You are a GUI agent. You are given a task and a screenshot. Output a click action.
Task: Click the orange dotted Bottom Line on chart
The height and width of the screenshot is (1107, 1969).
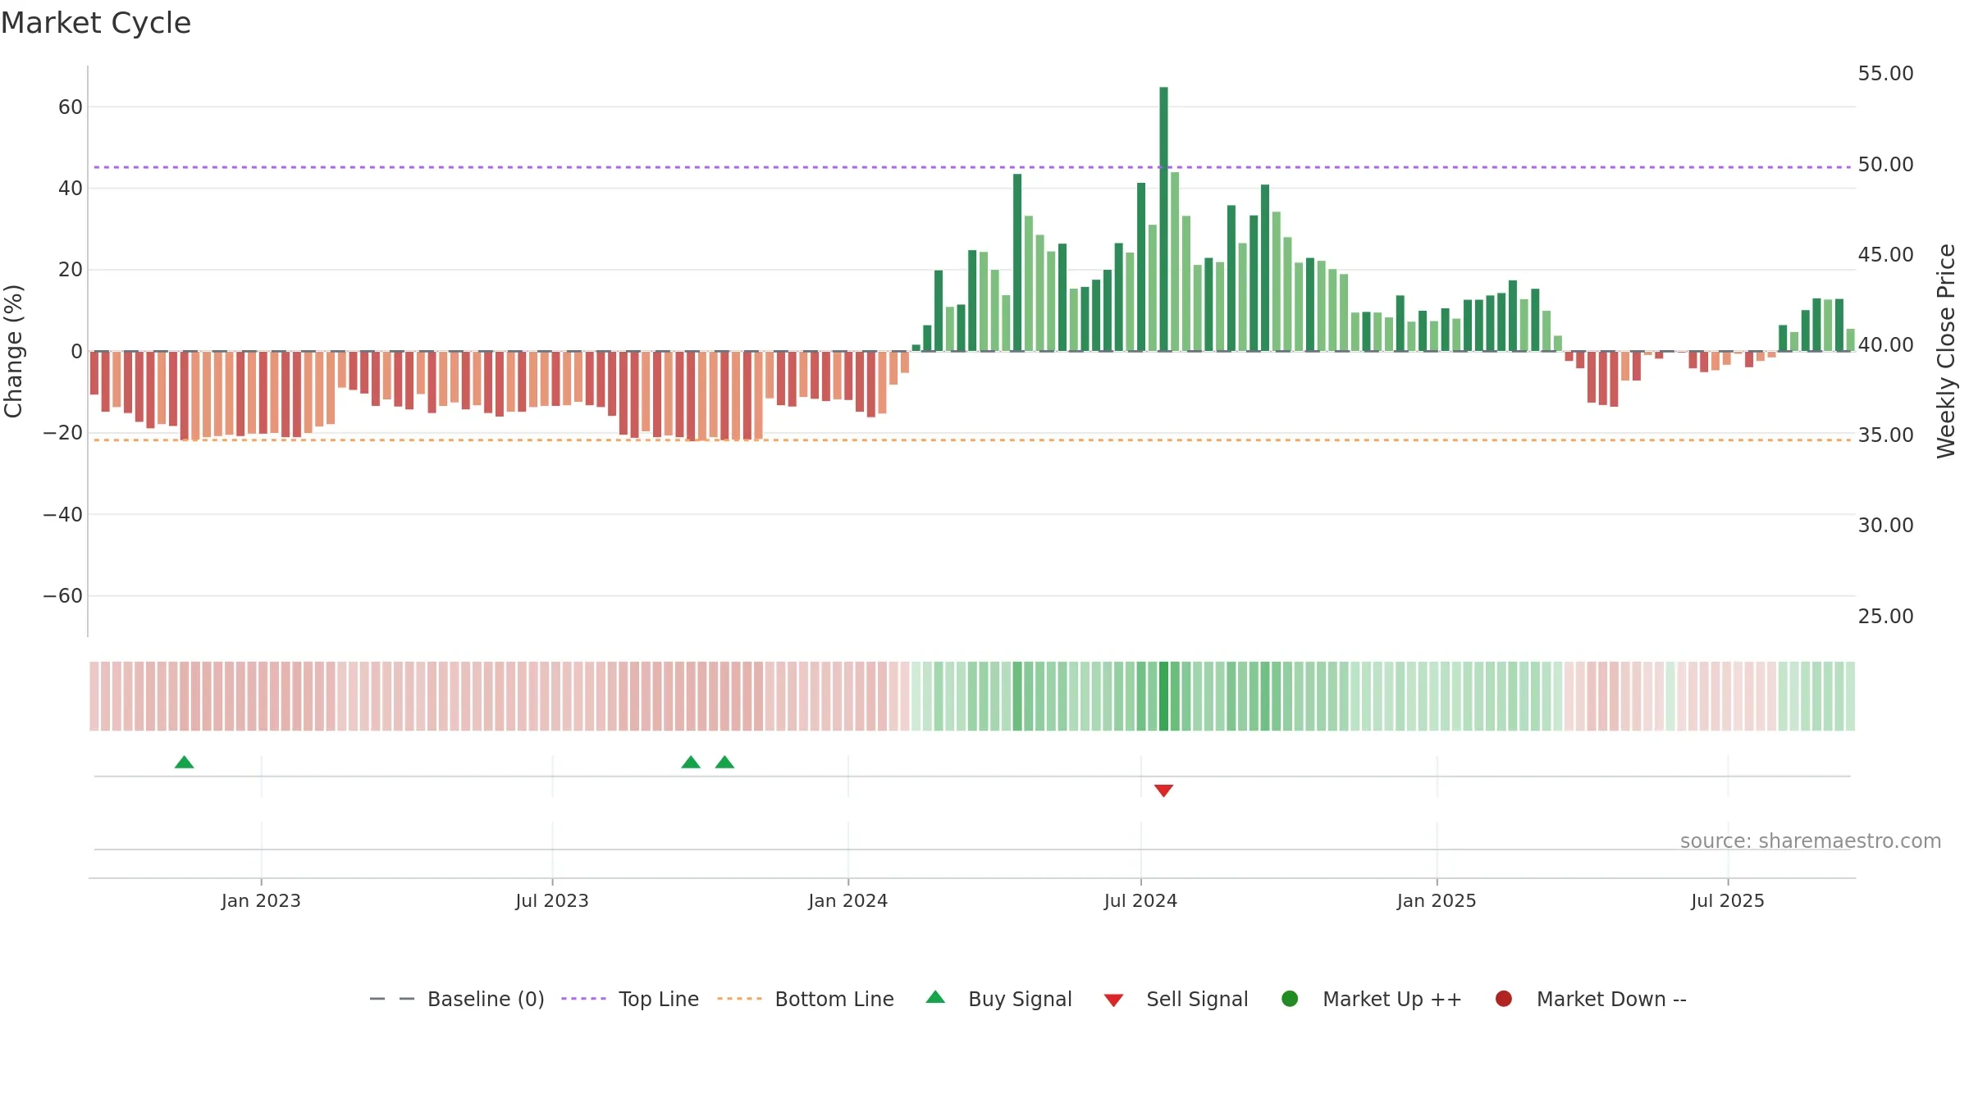coord(972,440)
